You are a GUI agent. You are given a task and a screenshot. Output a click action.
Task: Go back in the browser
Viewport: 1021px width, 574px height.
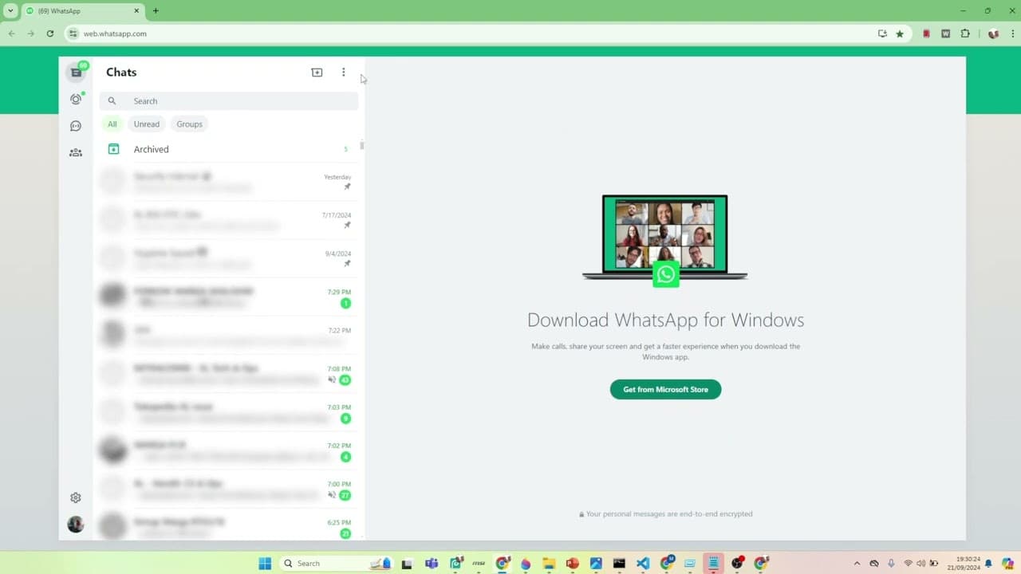pos(11,33)
